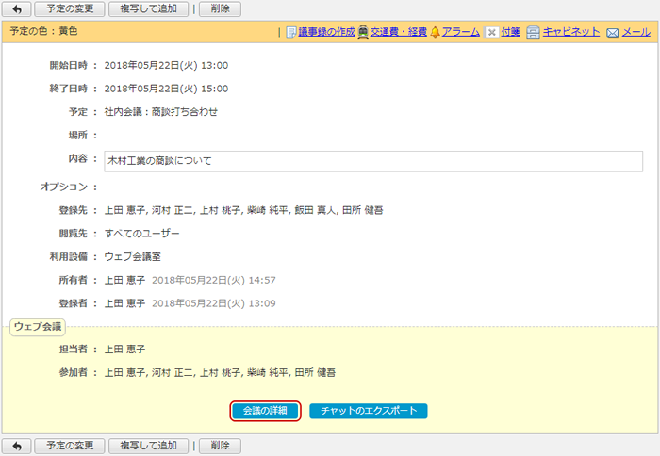Click the bottom 削除 button

[x=220, y=446]
